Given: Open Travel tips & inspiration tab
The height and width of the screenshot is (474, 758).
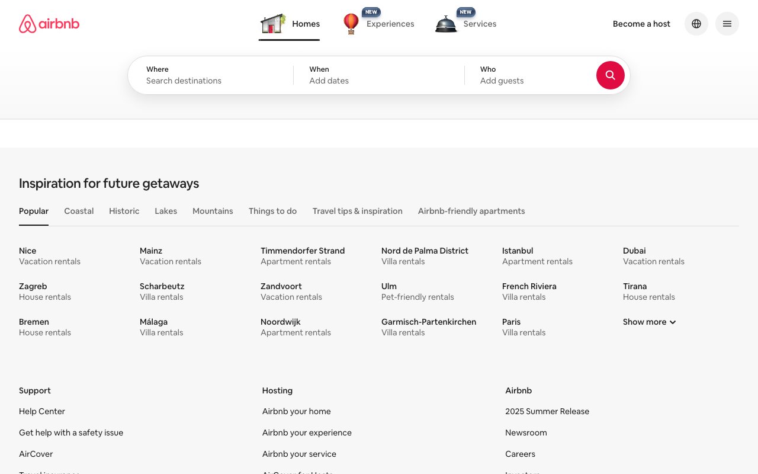Looking at the screenshot, I should click(x=358, y=211).
